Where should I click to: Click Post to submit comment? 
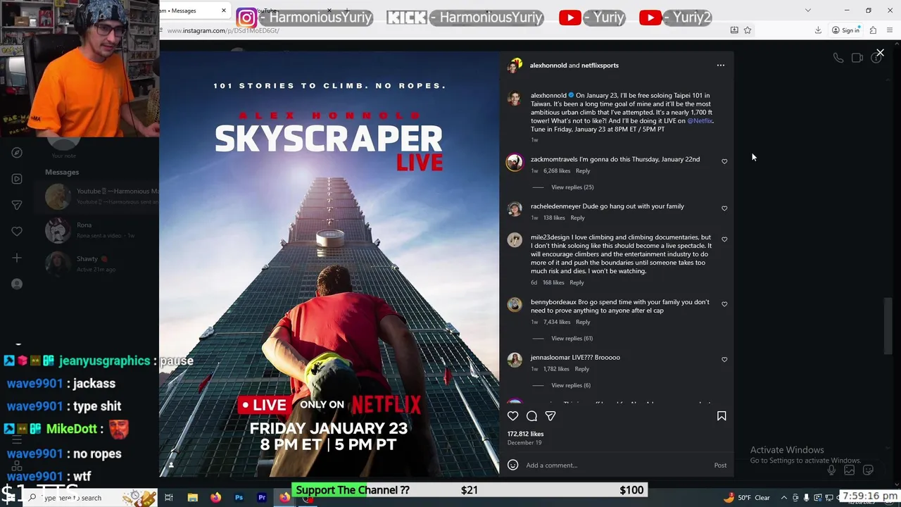coord(720,465)
